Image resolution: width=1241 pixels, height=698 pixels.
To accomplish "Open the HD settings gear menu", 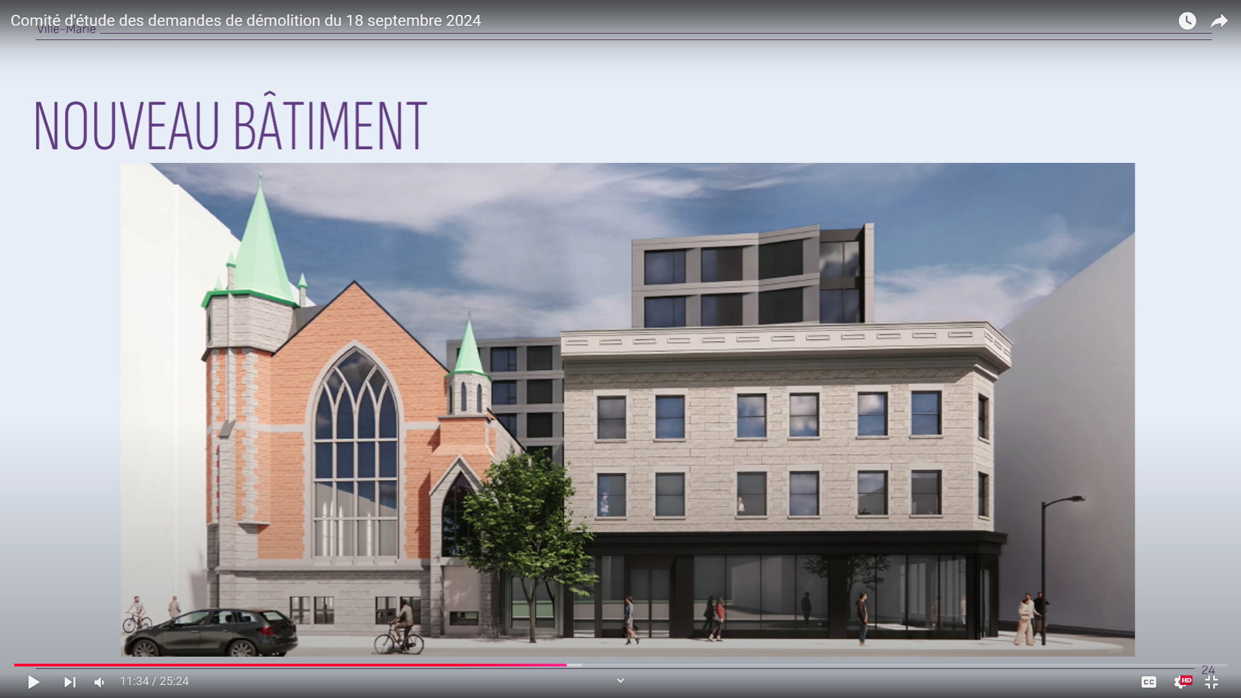I will [x=1182, y=682].
